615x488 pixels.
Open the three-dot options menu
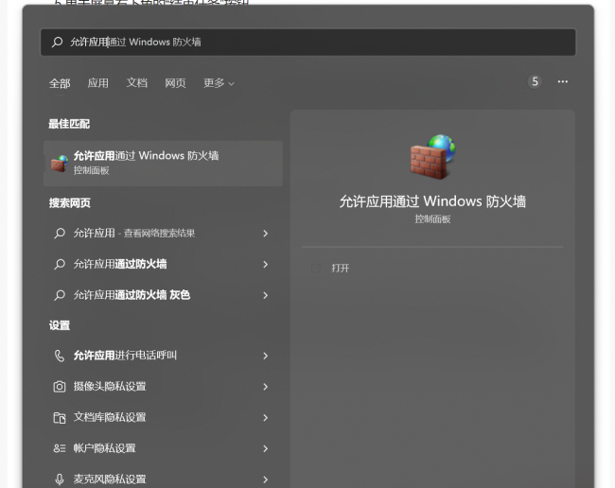point(563,81)
